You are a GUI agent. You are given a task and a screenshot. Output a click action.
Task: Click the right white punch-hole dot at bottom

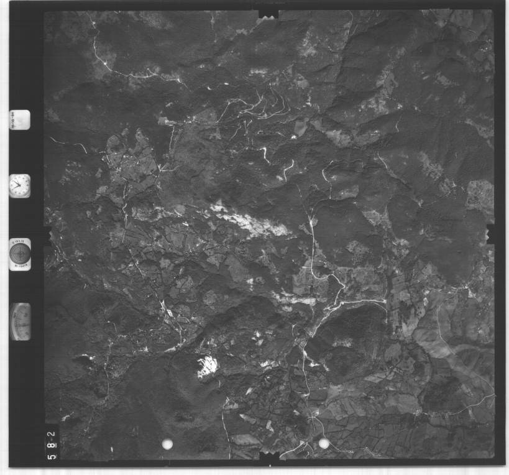(323, 443)
